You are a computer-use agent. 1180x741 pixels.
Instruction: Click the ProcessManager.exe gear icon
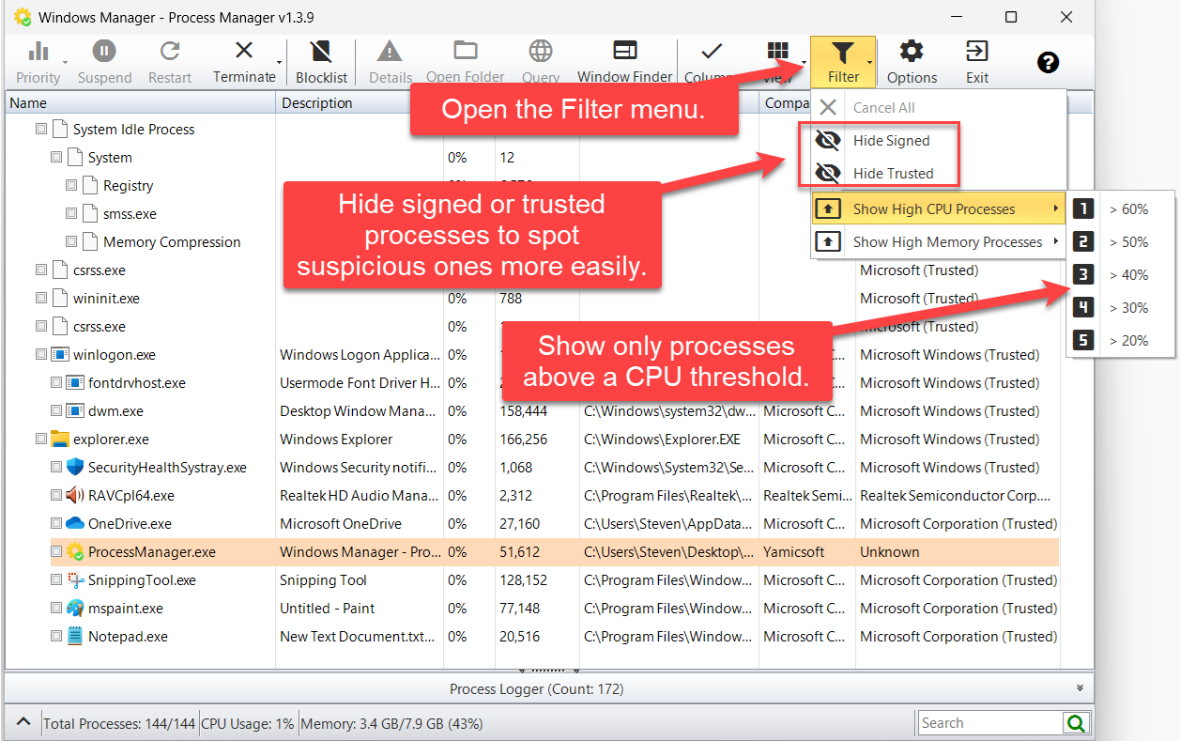click(x=75, y=552)
